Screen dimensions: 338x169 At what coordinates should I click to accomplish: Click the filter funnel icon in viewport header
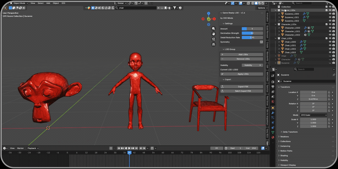(174, 8)
